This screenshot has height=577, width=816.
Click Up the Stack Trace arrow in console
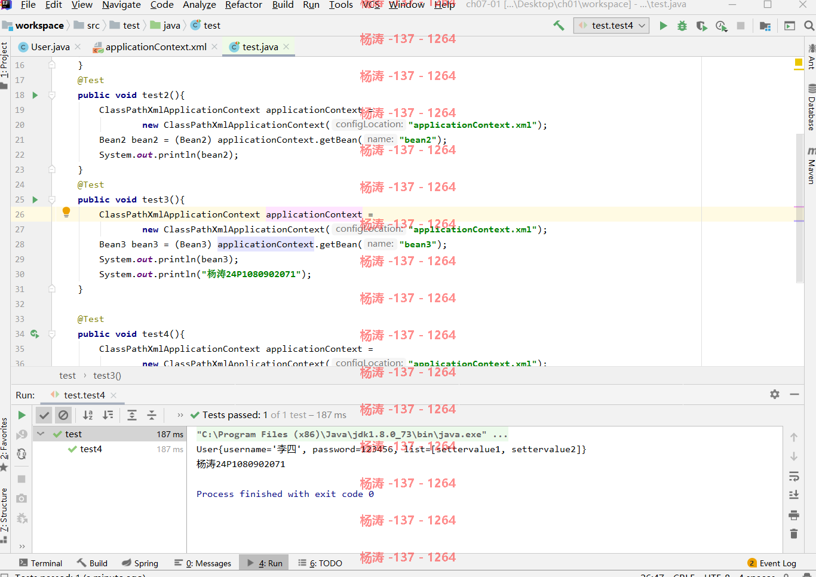point(794,437)
